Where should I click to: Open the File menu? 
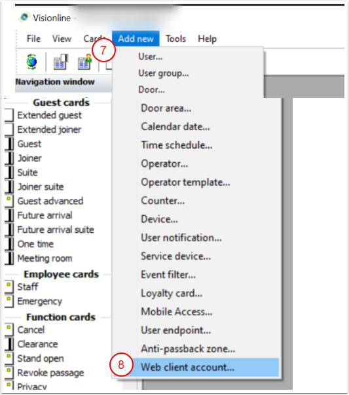[33, 39]
